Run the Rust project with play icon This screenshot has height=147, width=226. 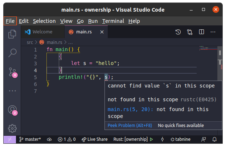tap(151, 139)
